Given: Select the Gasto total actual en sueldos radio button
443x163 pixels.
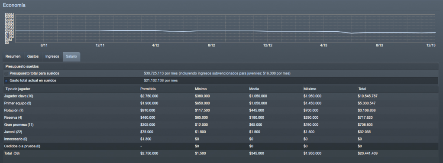Looking at the screenshot, I should tap(6, 81).
